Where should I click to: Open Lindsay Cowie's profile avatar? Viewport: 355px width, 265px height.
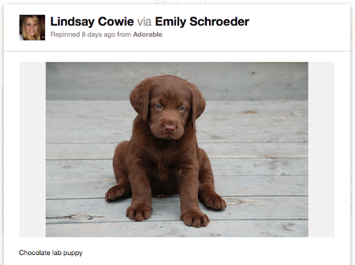32,28
